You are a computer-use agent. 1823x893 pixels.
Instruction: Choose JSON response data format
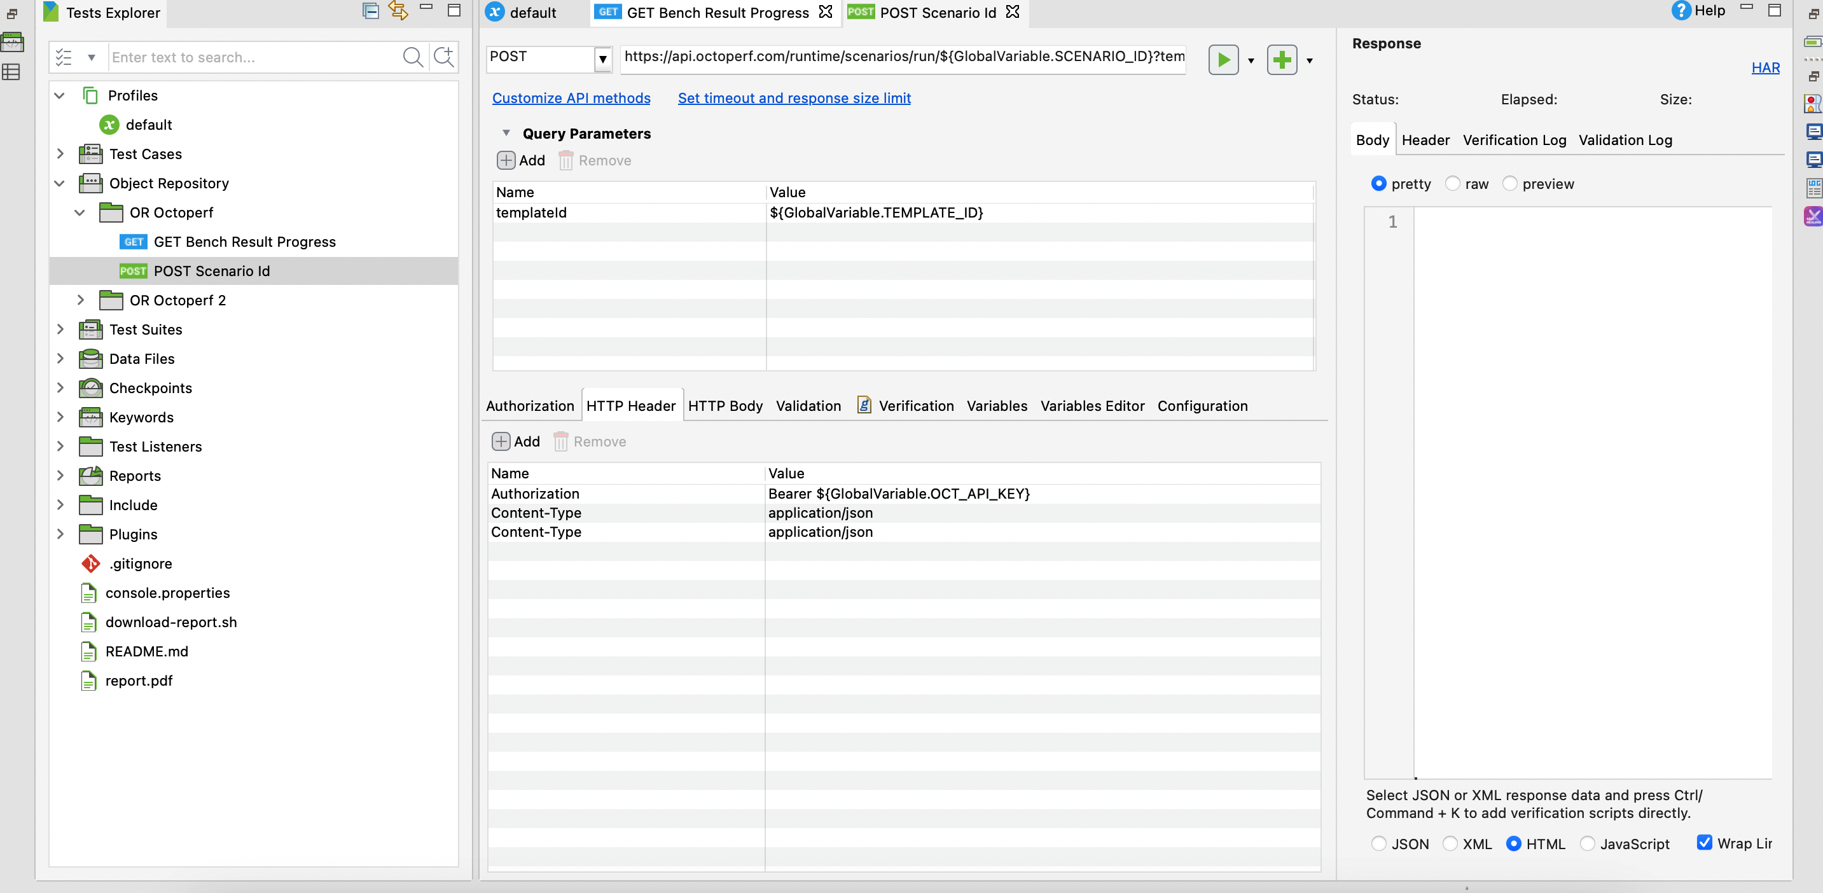pos(1379,843)
